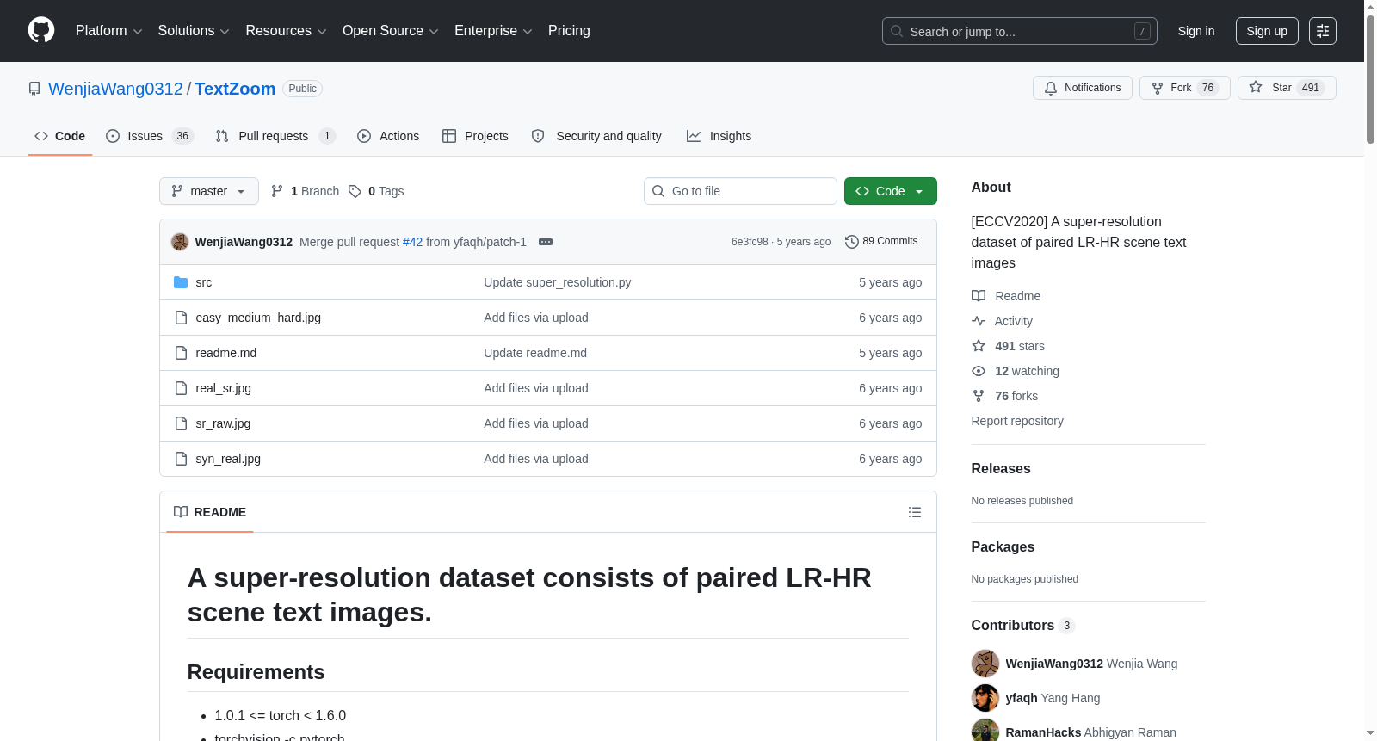Open the Releases section heading
Viewport: 1377px width, 741px height.
point(1001,468)
